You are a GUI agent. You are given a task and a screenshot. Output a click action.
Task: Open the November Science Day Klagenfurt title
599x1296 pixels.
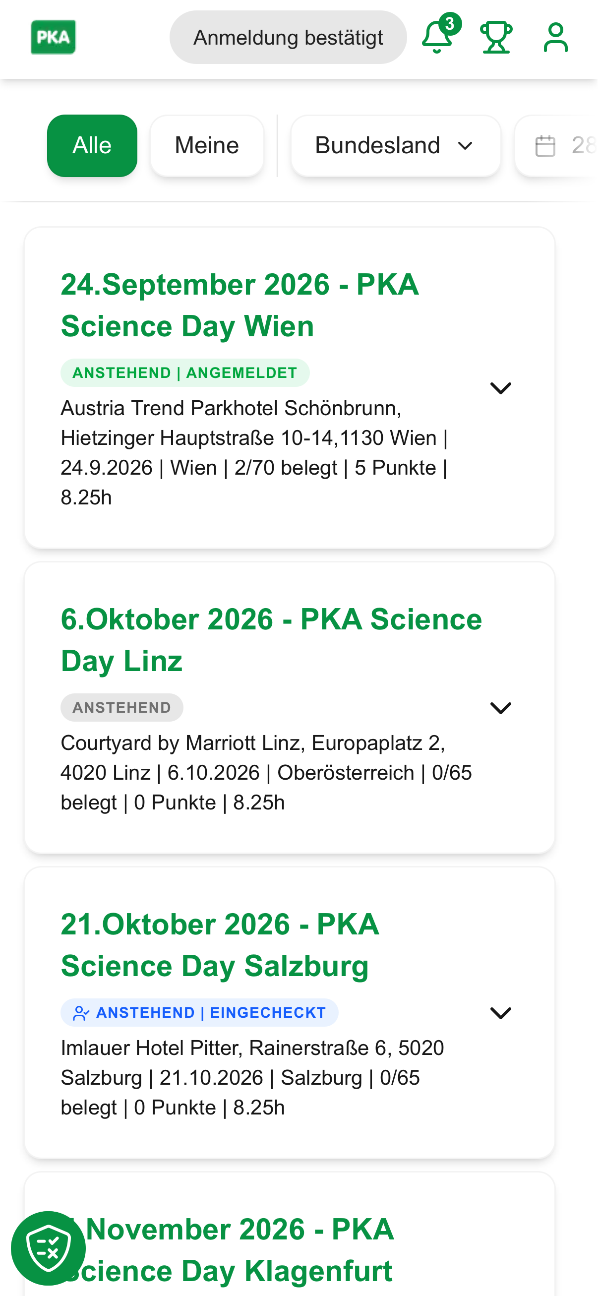(227, 1250)
